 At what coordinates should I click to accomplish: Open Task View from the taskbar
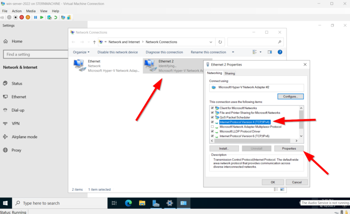pyautogui.click(x=114, y=203)
